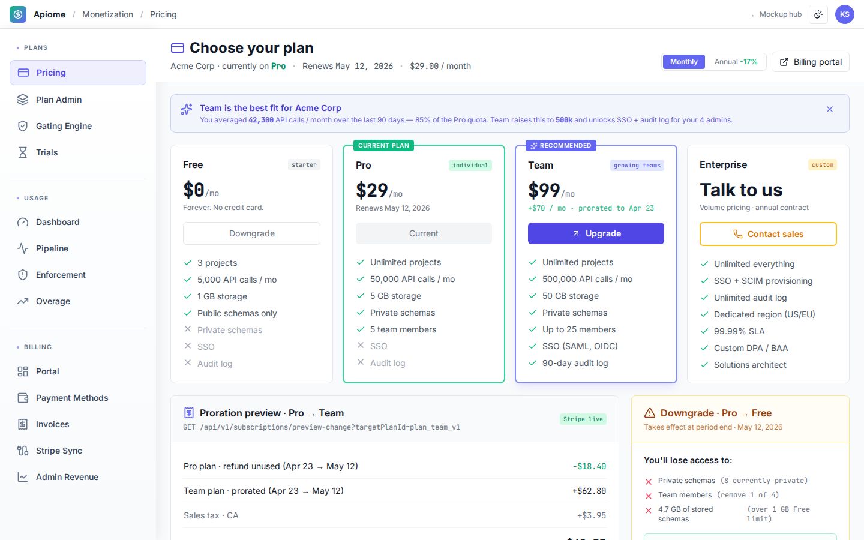Click the 'starter' tag on Free
The height and width of the screenshot is (540, 864).
tap(304, 165)
